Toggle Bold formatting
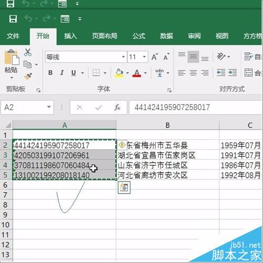 [x=50, y=73]
